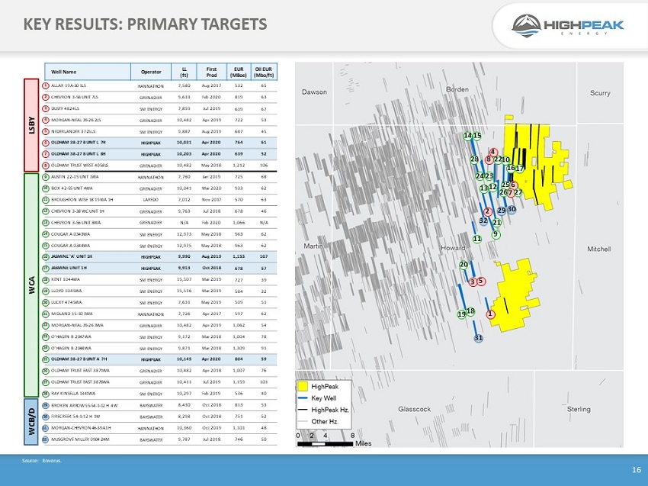The height and width of the screenshot is (486, 648).
Task: Click map marker 15 near Borden
Action: 477,136
